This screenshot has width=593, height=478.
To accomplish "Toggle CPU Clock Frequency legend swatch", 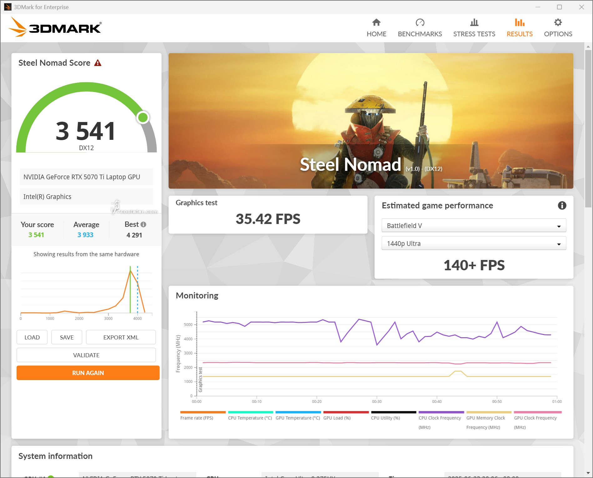I will tap(441, 412).
